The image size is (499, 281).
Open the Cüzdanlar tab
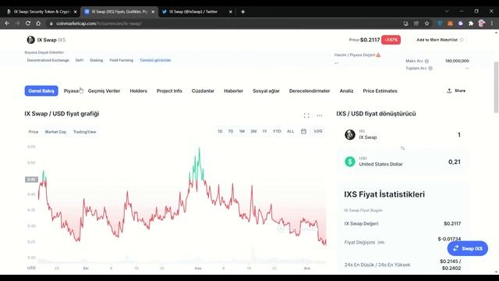pos(203,91)
